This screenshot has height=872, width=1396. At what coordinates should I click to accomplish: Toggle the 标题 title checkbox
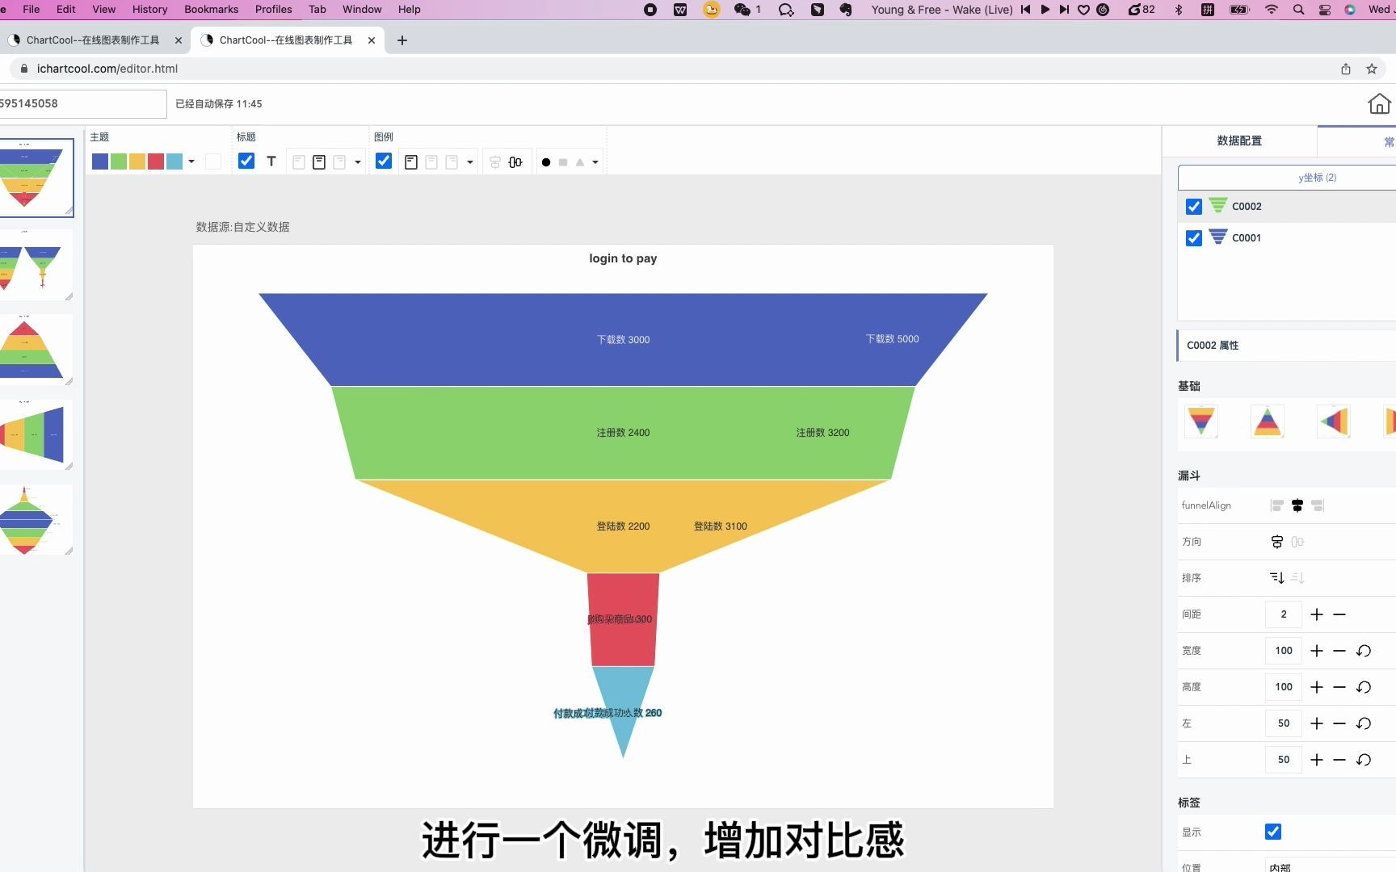tap(246, 161)
